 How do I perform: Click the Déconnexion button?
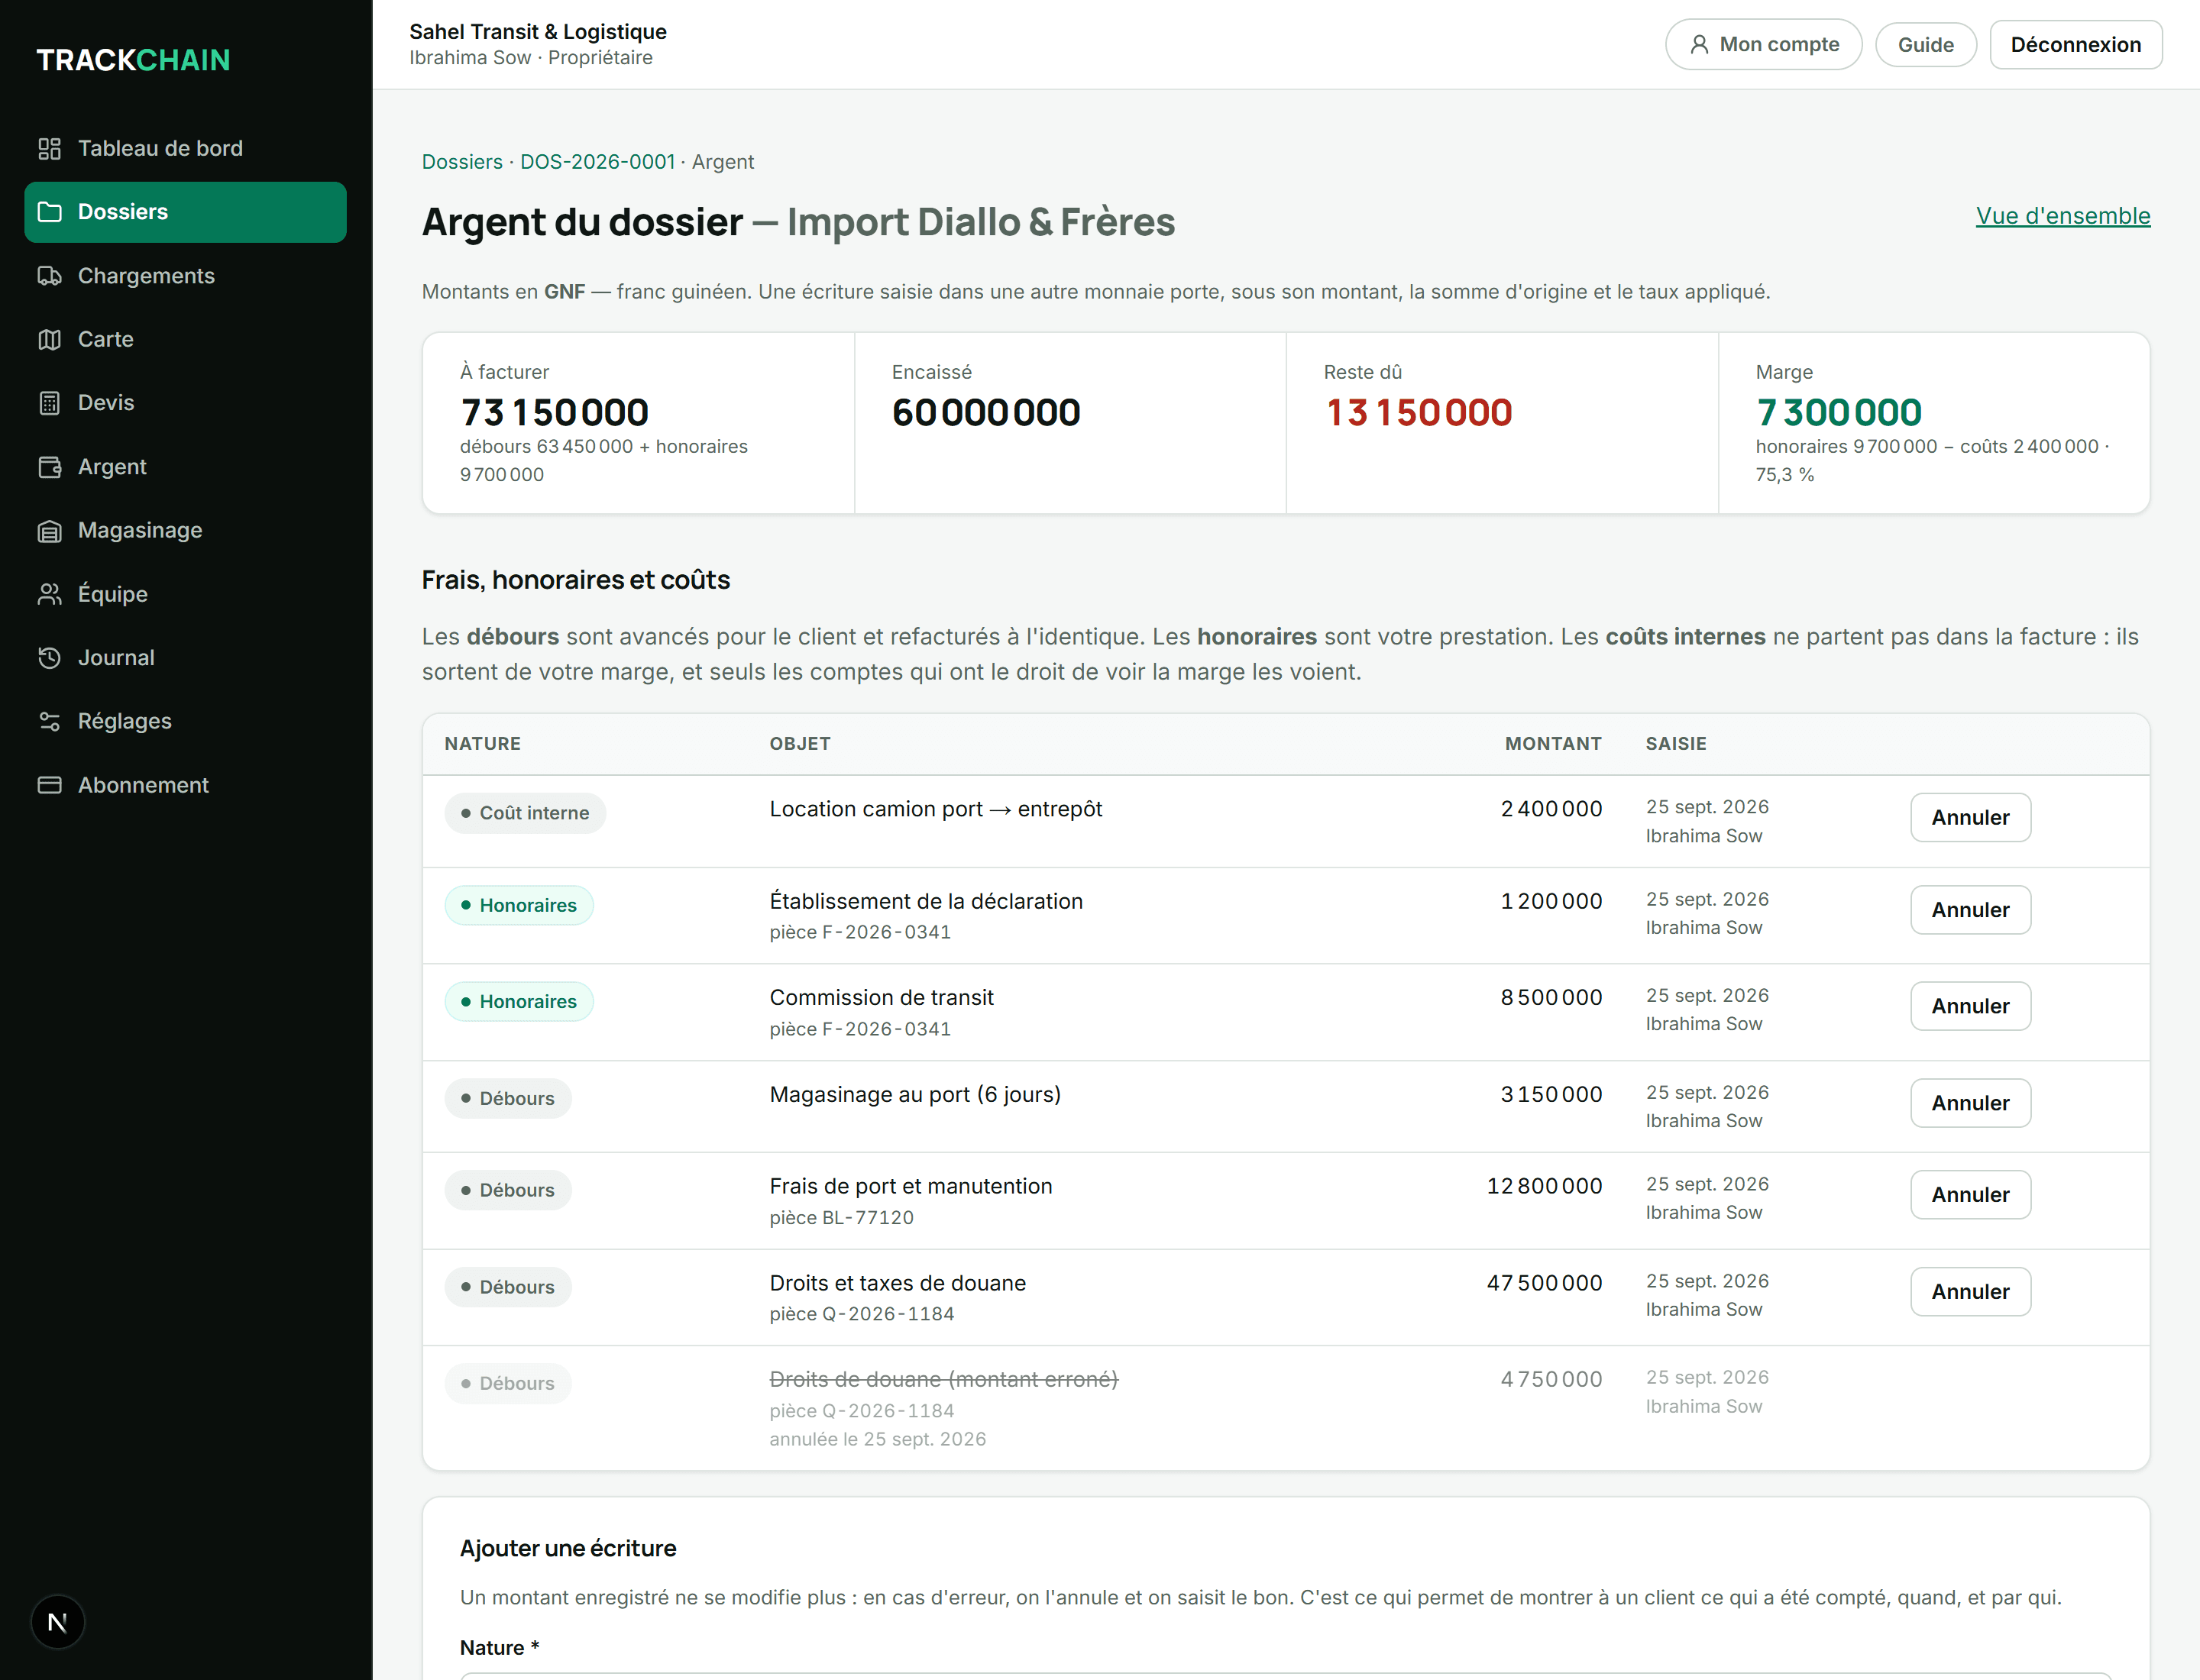coord(2075,45)
